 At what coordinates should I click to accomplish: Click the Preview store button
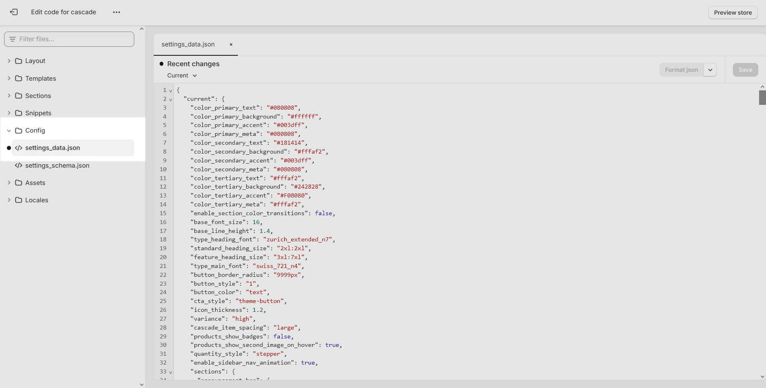[x=733, y=12]
